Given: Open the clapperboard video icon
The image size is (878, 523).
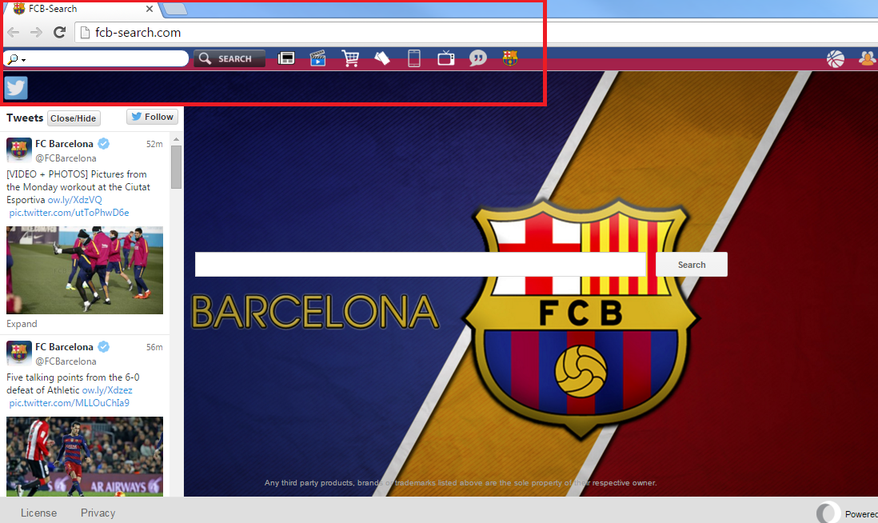Looking at the screenshot, I should [318, 58].
